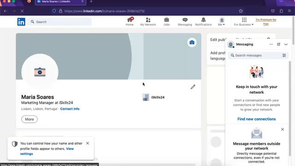Open a new browser tab
This screenshot has width=295, height=166.
[91, 1]
